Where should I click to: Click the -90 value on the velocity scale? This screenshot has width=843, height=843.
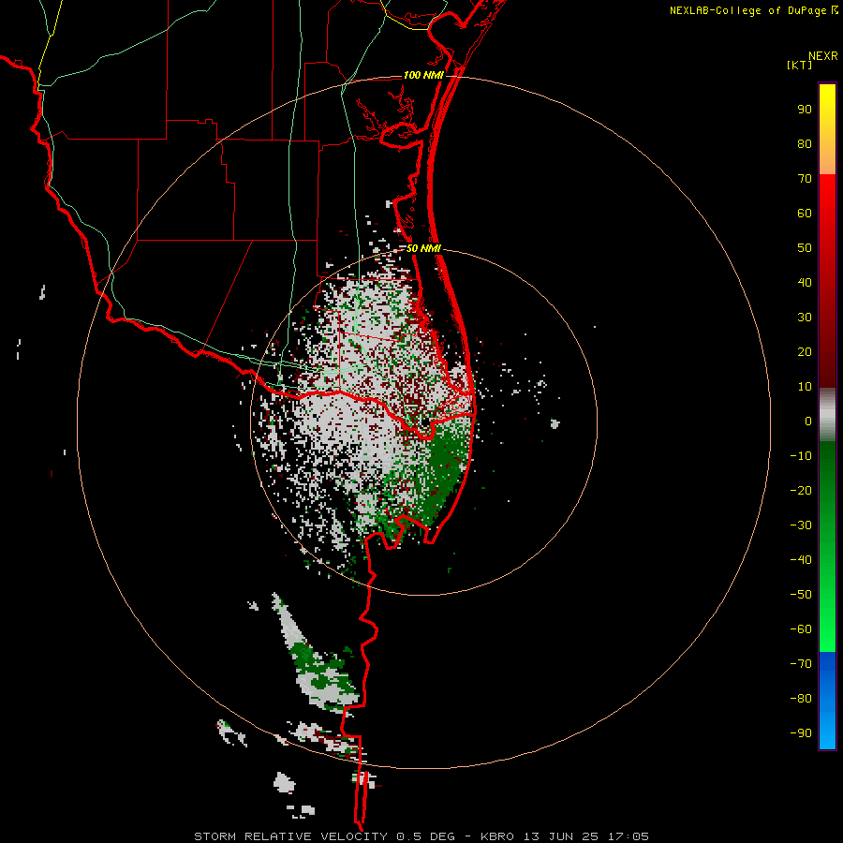[801, 733]
